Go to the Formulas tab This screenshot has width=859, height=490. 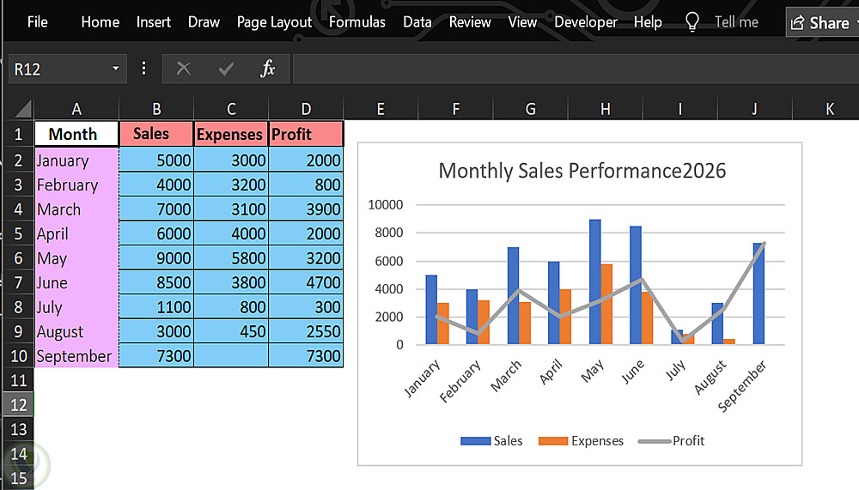point(357,22)
